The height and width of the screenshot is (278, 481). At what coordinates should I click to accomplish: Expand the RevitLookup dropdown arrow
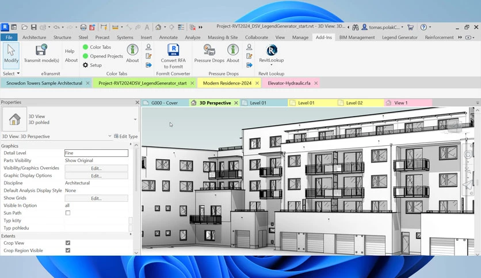tap(272, 65)
